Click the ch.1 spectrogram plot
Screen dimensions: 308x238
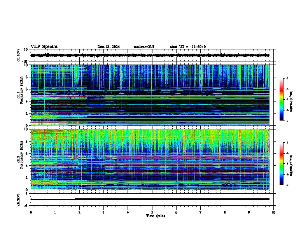tap(150, 95)
